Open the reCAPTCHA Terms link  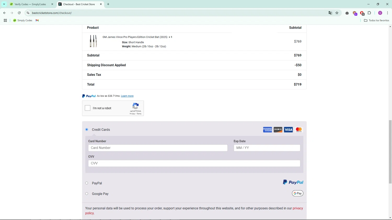(x=139, y=114)
